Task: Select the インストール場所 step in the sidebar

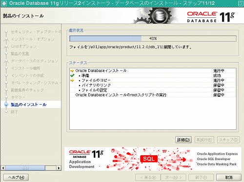Action: pyautogui.click(x=26, y=68)
